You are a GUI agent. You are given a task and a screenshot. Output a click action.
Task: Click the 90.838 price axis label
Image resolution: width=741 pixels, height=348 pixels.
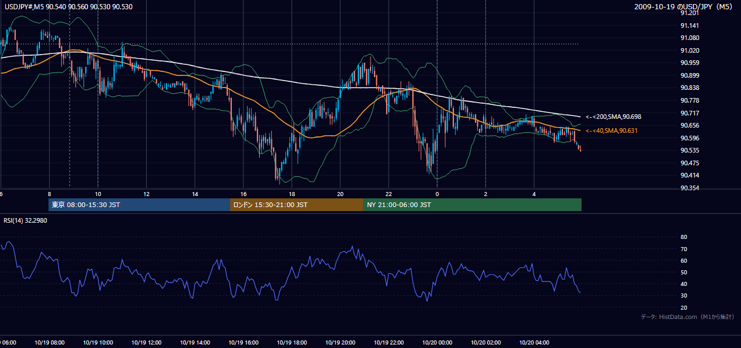pyautogui.click(x=689, y=88)
